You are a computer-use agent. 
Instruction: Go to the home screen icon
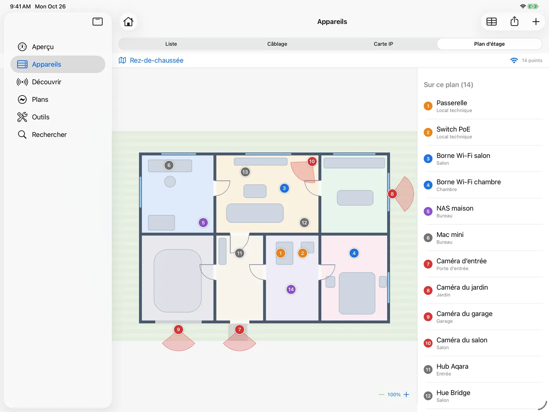pyautogui.click(x=128, y=22)
